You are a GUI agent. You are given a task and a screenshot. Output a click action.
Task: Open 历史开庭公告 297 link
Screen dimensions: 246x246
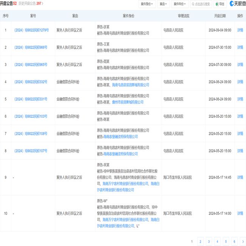[31, 3]
